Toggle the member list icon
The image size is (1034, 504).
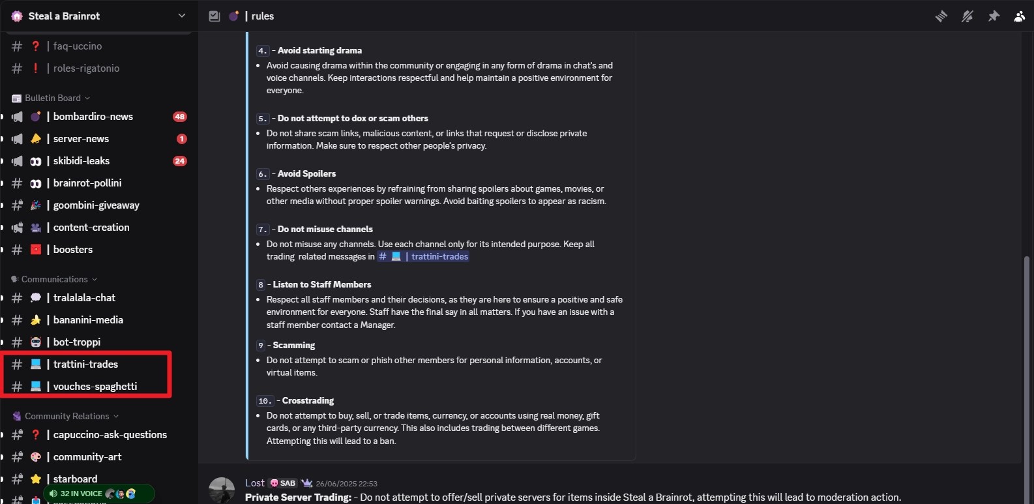click(1019, 16)
